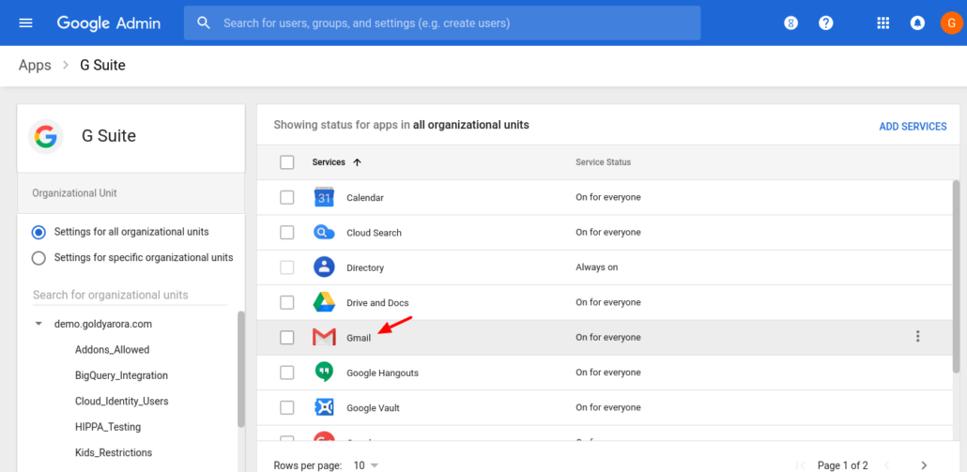Open the Google apps grid
Image resolution: width=967 pixels, height=472 pixels.
(x=883, y=23)
